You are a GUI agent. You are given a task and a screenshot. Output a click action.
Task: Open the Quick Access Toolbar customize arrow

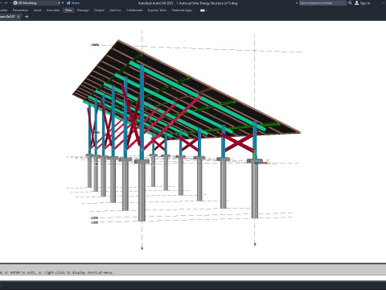point(63,3)
